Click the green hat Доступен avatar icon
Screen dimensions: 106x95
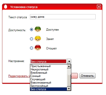click(38, 29)
